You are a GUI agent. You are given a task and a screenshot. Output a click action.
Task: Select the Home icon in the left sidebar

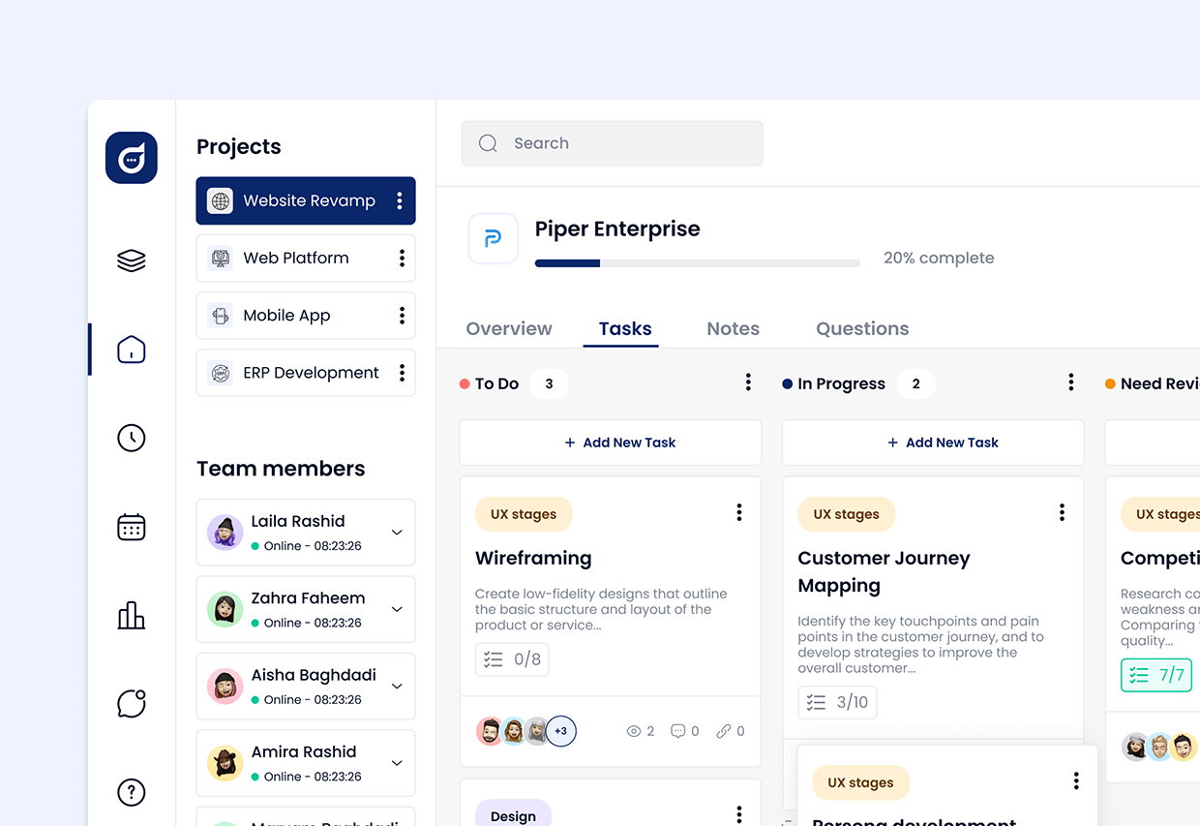point(131,350)
